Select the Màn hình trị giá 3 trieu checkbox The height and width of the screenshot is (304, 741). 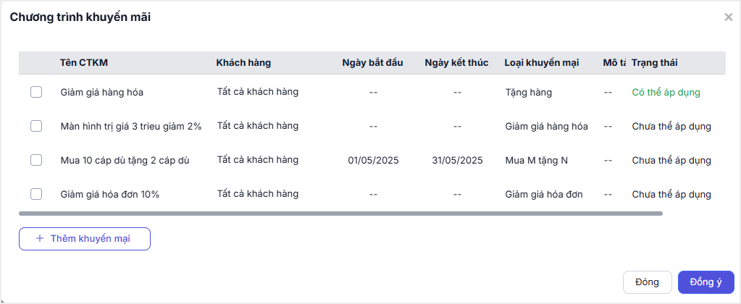36,126
